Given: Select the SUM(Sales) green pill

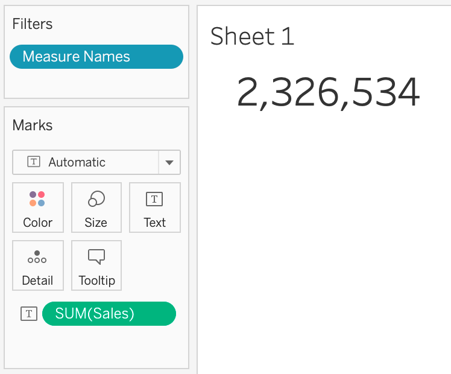Looking at the screenshot, I should click(x=109, y=314).
